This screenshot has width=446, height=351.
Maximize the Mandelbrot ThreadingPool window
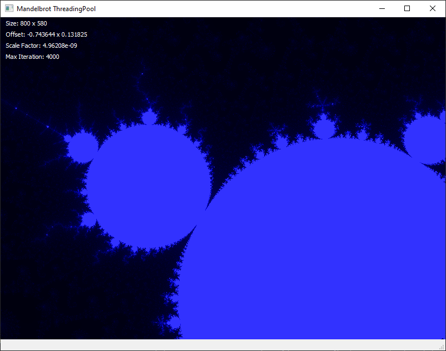(407, 8)
